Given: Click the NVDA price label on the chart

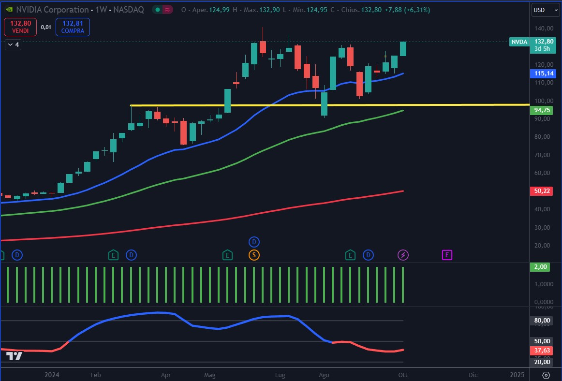Looking at the screenshot, I should 519,42.
